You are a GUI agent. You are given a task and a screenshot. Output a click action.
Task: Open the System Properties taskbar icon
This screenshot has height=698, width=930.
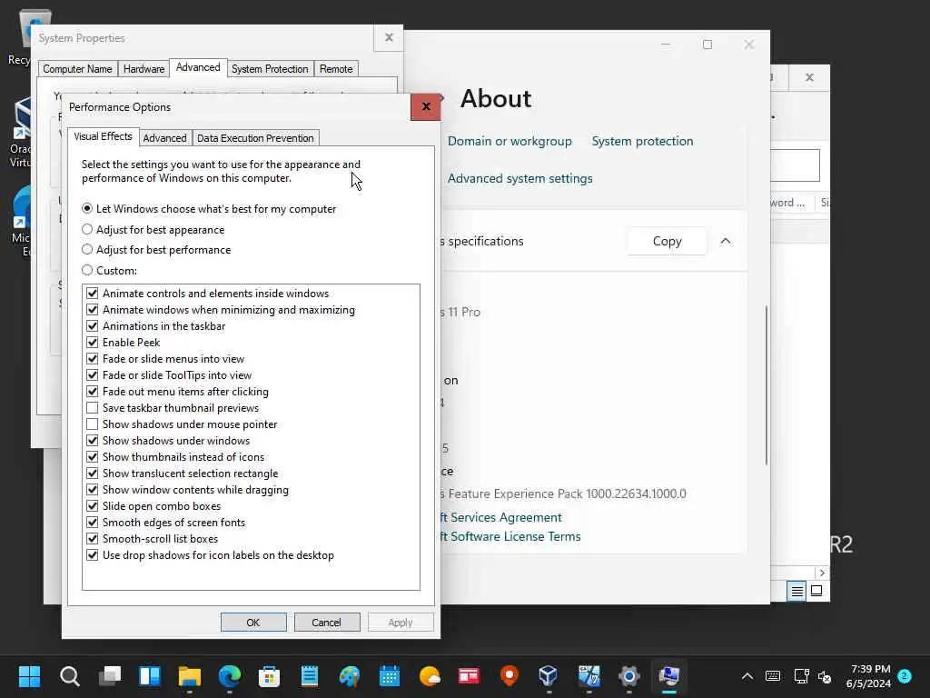coord(669,676)
